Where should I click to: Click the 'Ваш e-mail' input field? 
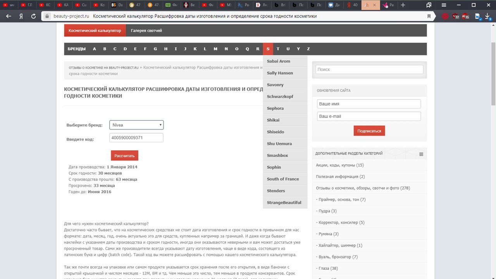click(369, 116)
